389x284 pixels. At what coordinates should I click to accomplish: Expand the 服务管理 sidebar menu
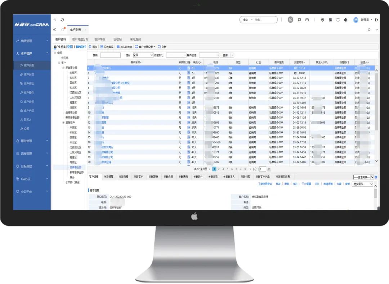pos(32,141)
